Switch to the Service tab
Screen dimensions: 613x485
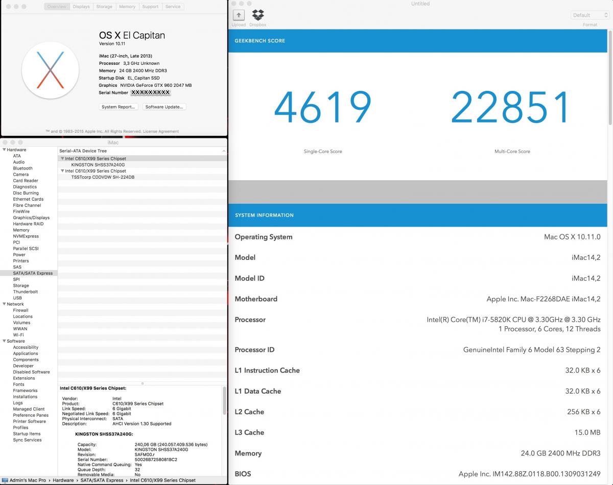(x=173, y=7)
